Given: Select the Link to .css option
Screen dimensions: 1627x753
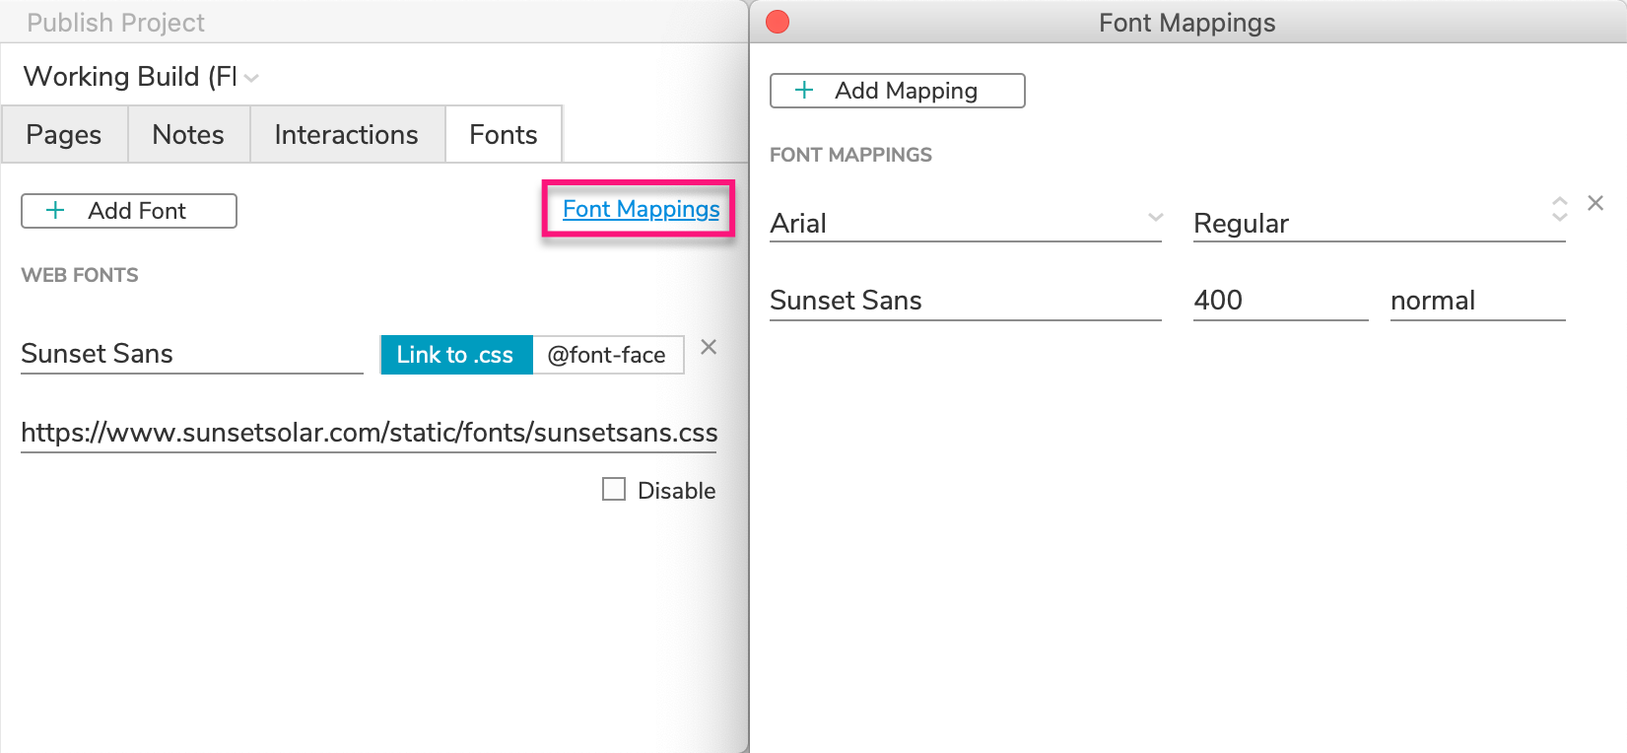Looking at the screenshot, I should (x=455, y=355).
